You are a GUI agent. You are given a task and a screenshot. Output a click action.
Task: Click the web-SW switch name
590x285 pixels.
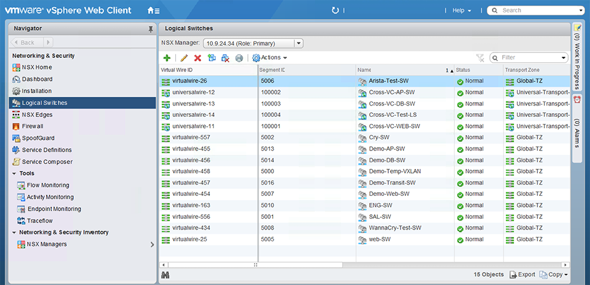pos(381,239)
